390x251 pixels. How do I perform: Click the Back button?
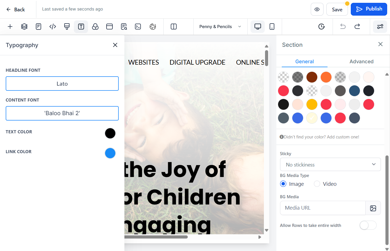[x=15, y=9]
